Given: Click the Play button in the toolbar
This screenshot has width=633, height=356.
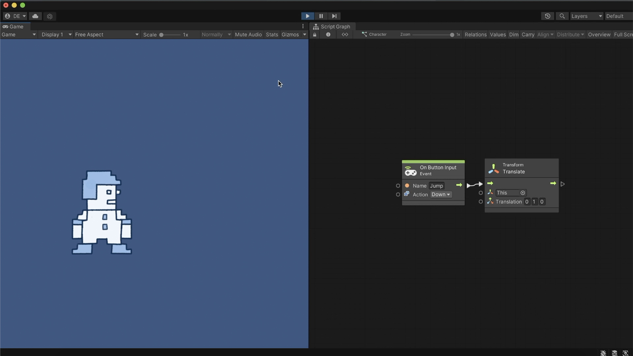Looking at the screenshot, I should [x=307, y=16].
